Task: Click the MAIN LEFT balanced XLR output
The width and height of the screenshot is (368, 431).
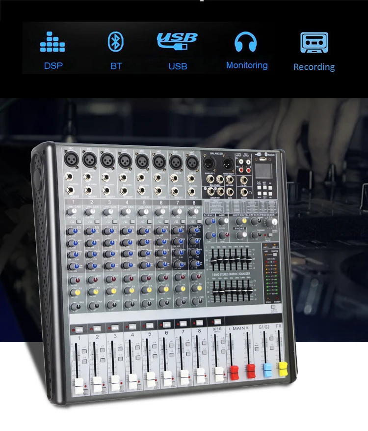Action: pos(210,164)
